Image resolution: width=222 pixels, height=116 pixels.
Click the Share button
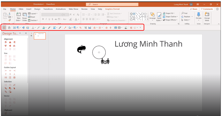194,9
